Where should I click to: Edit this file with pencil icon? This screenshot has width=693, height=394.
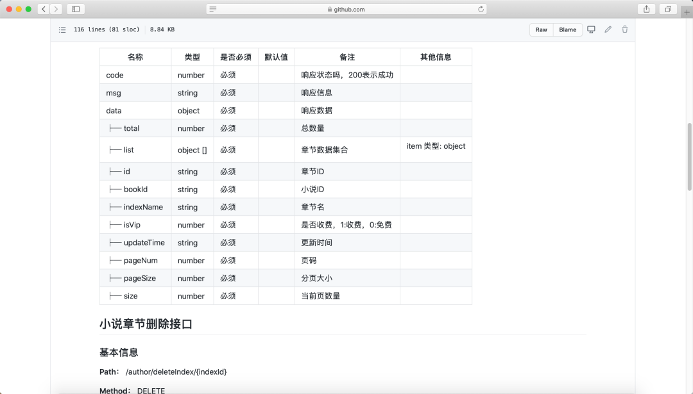608,29
